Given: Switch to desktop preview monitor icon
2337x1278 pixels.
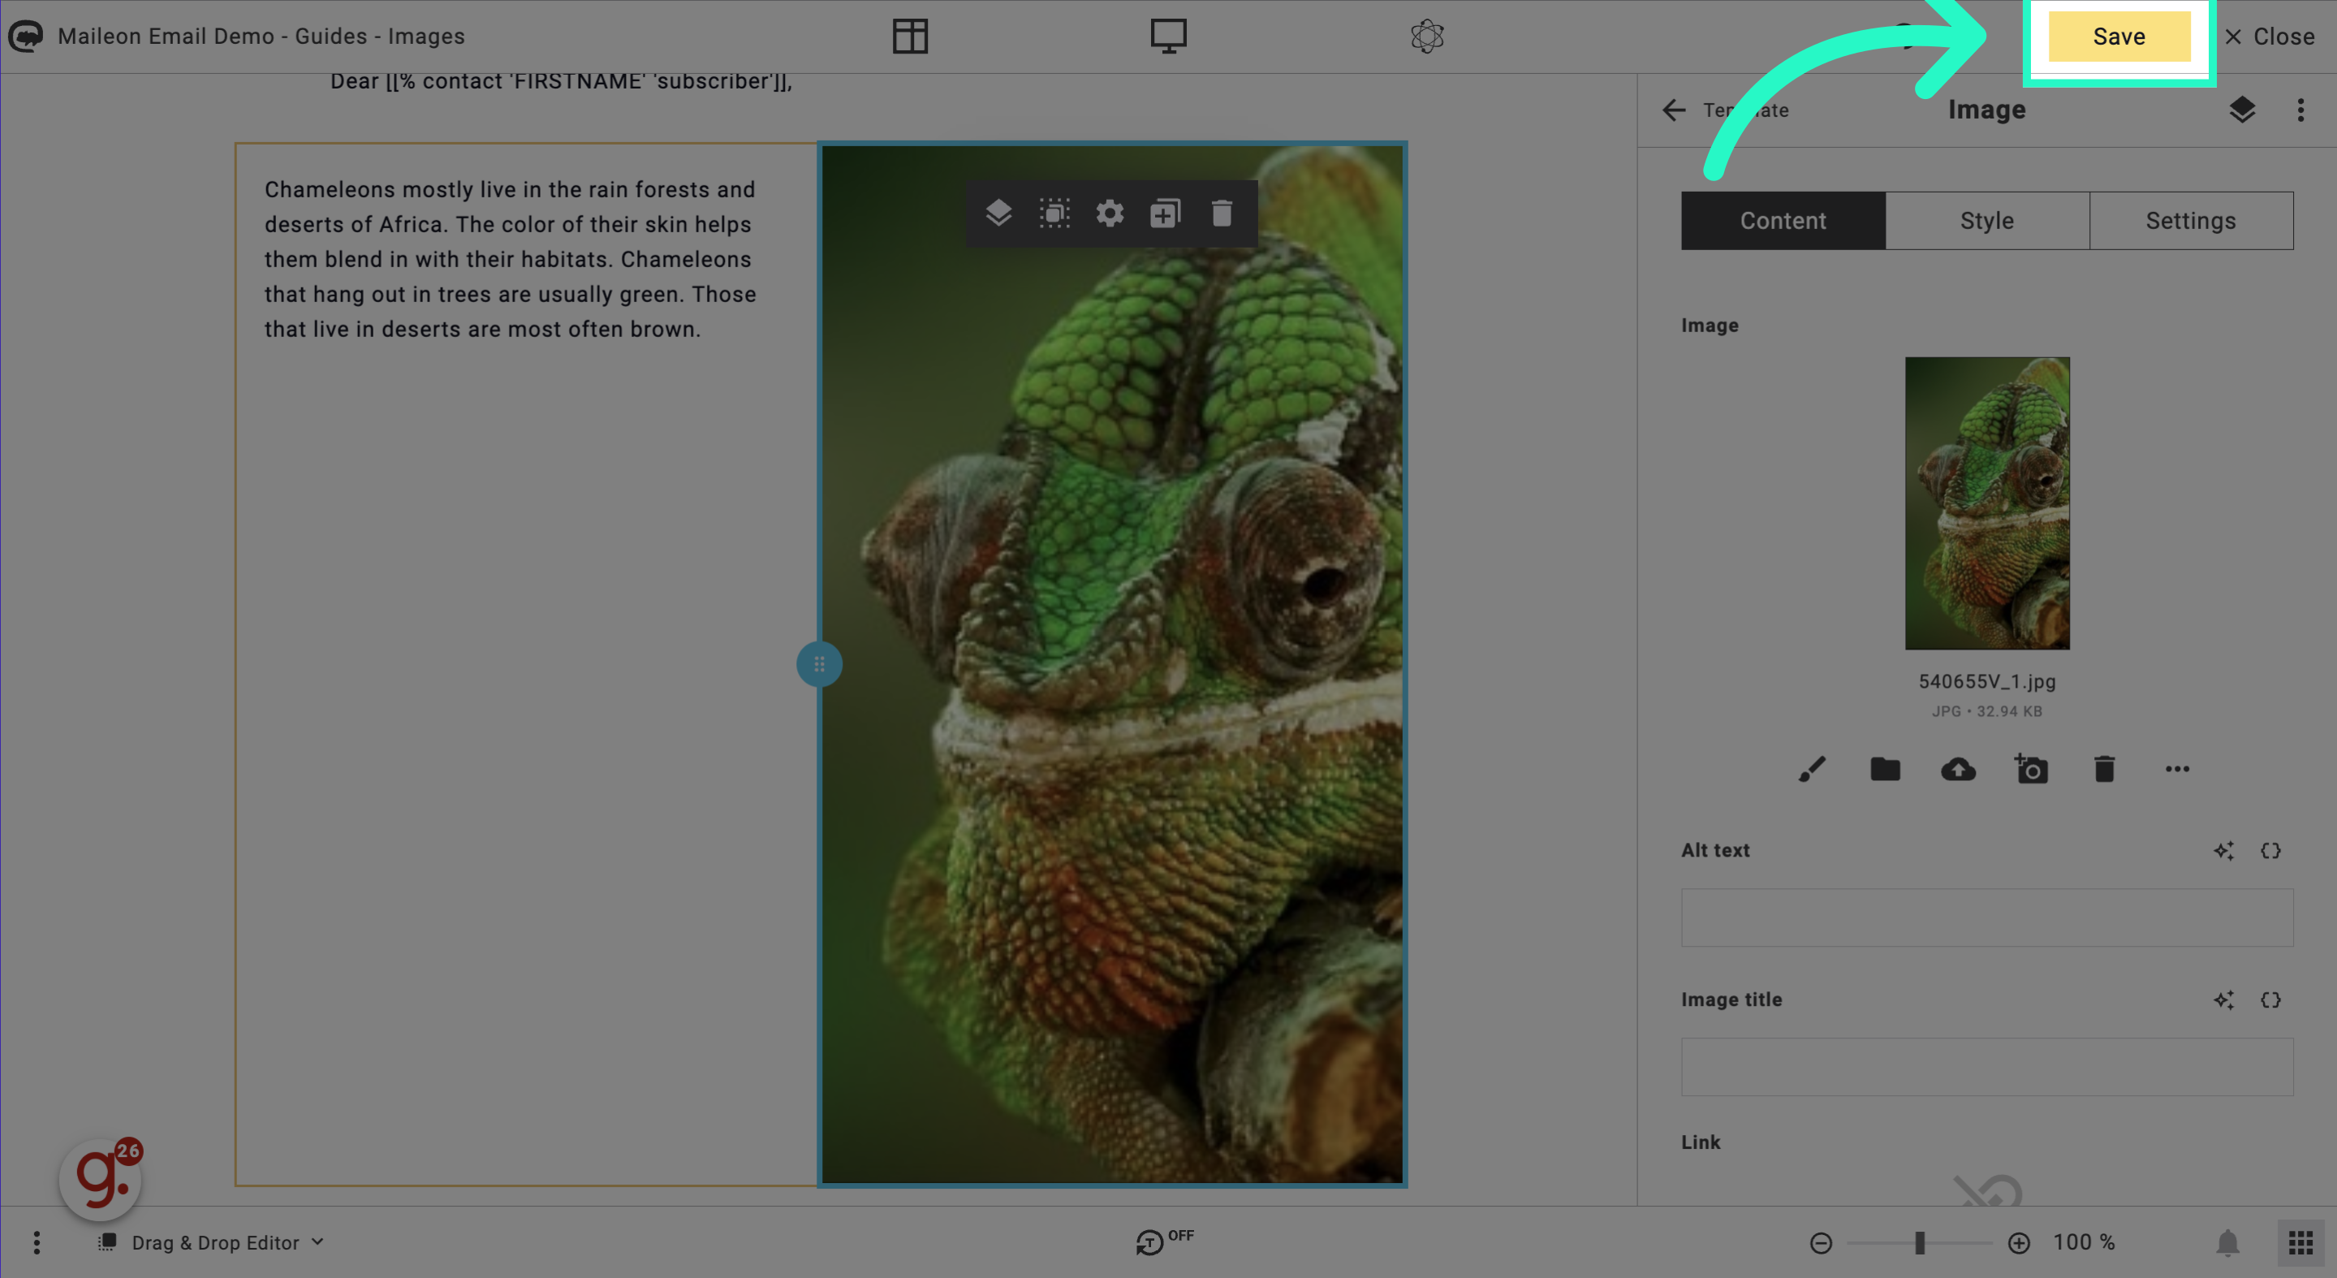Looking at the screenshot, I should point(1169,37).
